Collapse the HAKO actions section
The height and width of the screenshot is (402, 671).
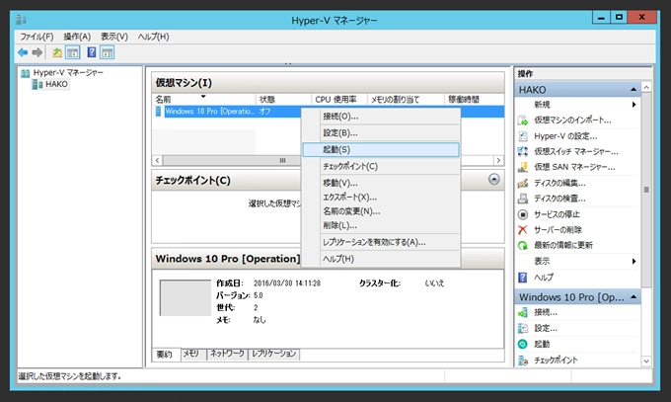(634, 90)
